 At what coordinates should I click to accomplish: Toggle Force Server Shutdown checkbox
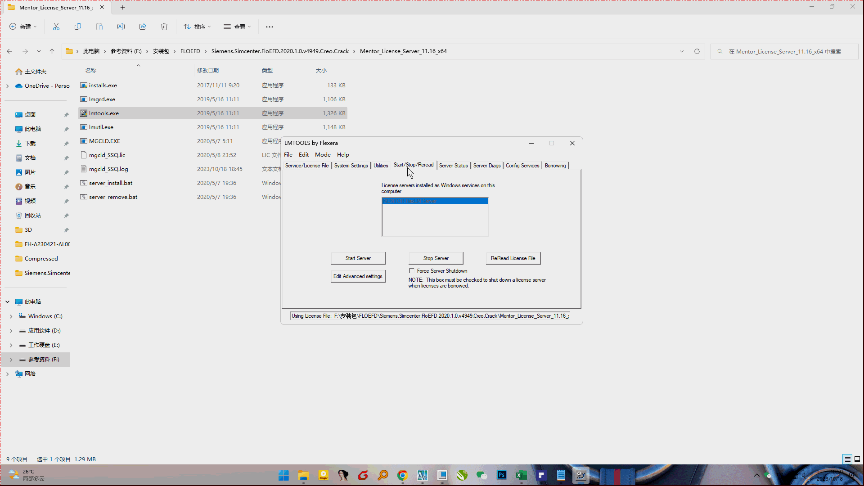pos(412,270)
